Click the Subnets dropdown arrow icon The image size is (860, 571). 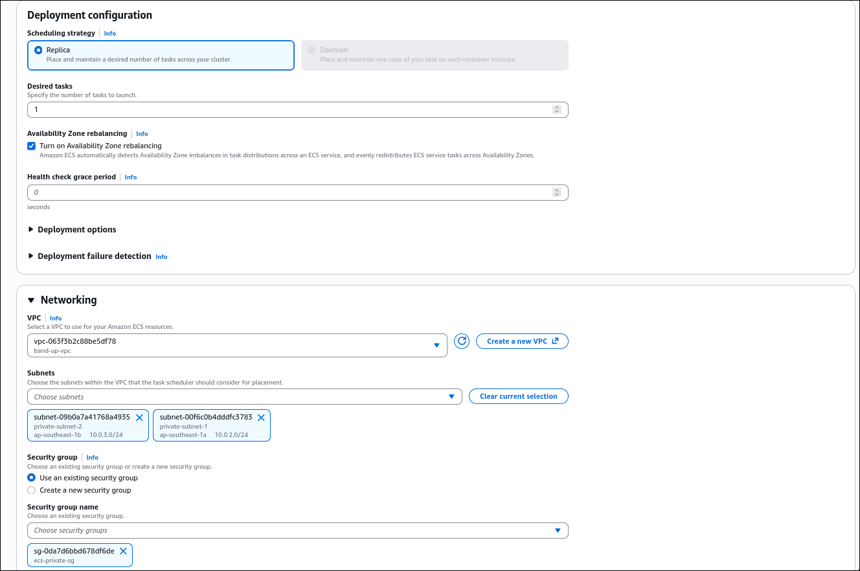(x=451, y=396)
